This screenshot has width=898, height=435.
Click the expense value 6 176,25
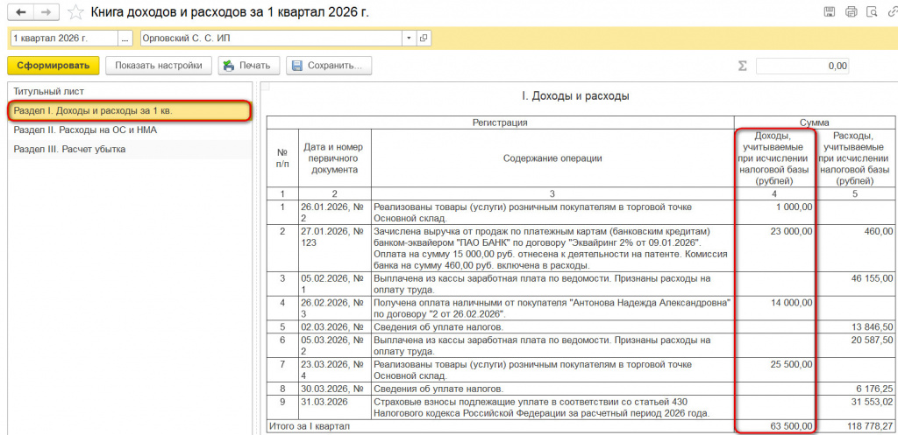(x=873, y=389)
